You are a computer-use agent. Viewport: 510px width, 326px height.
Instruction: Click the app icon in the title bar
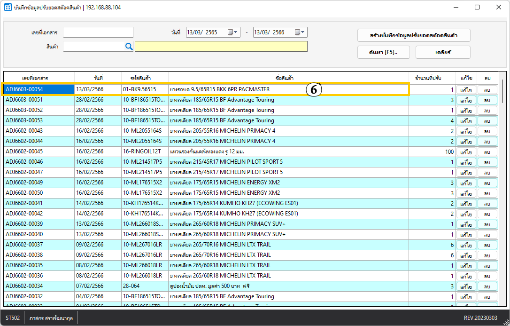pyautogui.click(x=8, y=8)
